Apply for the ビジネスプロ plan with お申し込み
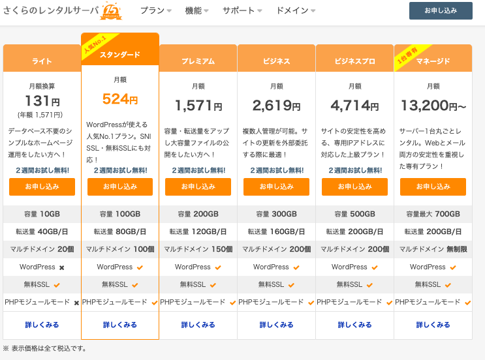485x360 pixels. [355, 187]
